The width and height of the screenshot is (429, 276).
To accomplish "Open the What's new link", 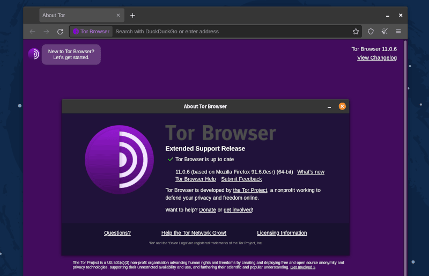I will coord(310,172).
